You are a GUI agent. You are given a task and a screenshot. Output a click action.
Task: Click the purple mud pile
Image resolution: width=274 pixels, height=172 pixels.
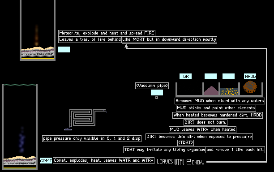211,91
